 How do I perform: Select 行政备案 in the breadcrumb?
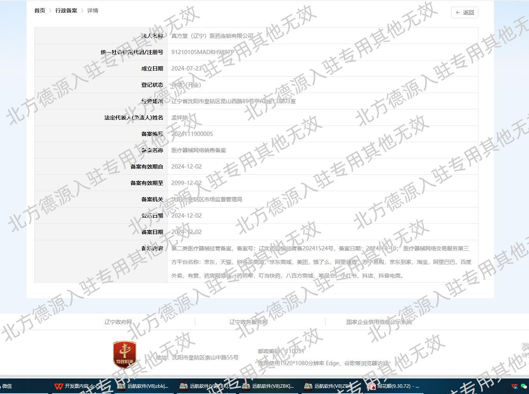tap(66, 11)
